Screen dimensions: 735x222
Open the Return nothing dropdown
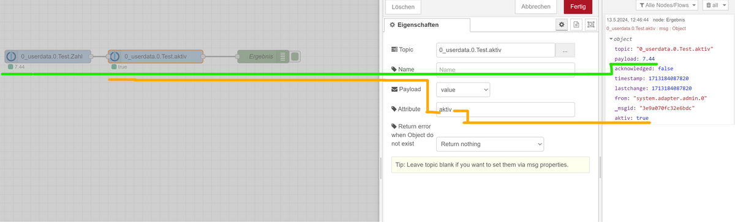[x=490, y=144]
